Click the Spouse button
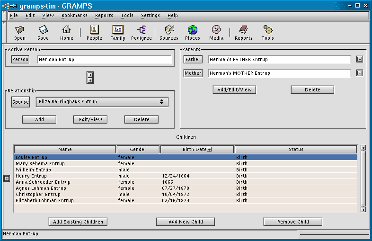Screen dimensions: 372x241 20,102
